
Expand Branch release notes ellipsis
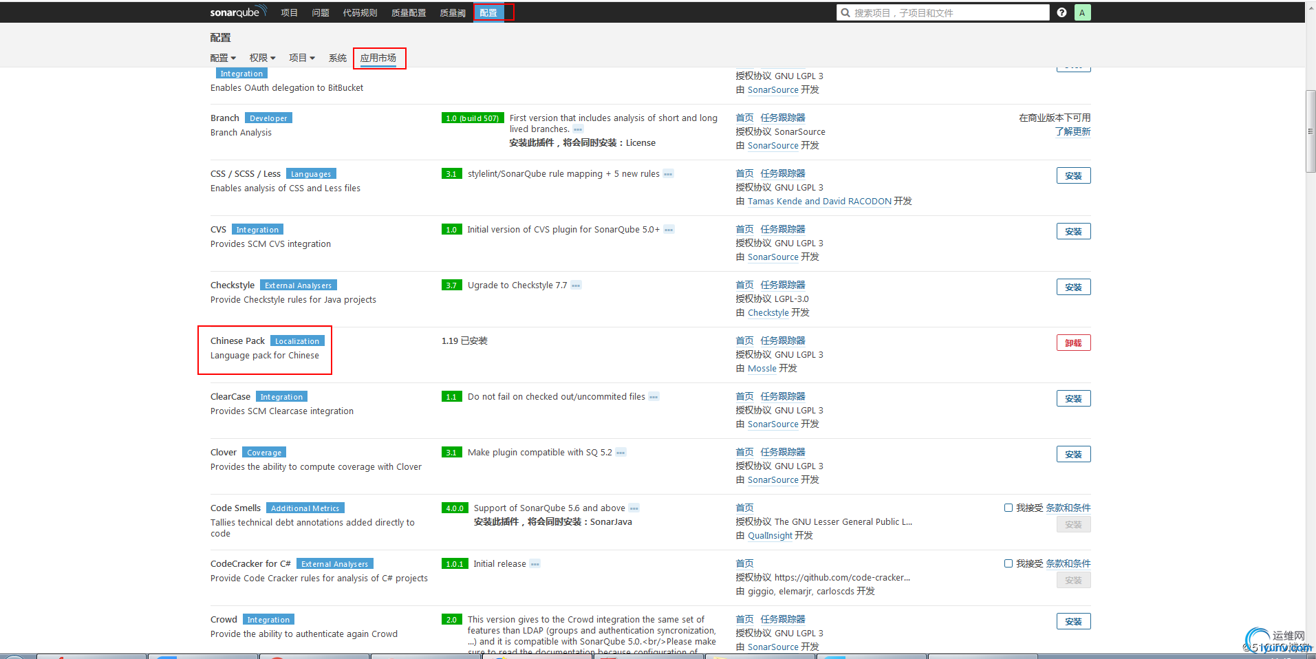(x=578, y=129)
